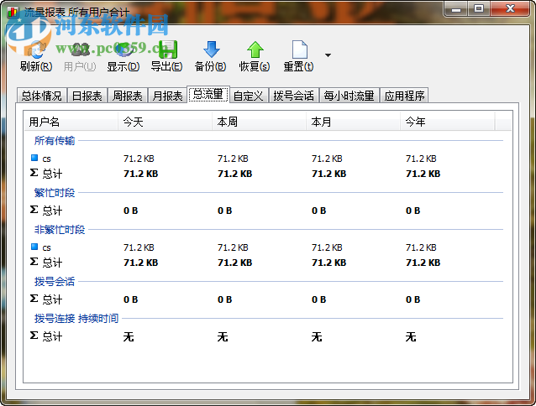Click cs 今年 value 71.2 KB in 非繁忙时段
The width and height of the screenshot is (536, 406).
pos(421,247)
